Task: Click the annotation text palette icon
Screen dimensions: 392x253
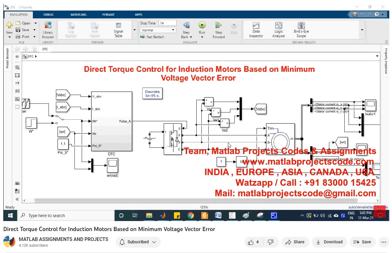Action: pos(17,91)
